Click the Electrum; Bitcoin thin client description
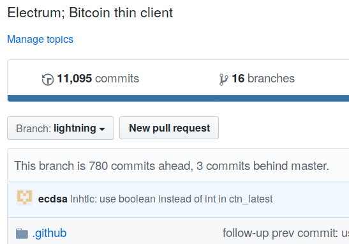This screenshot has height=244, width=349. tap(90, 13)
